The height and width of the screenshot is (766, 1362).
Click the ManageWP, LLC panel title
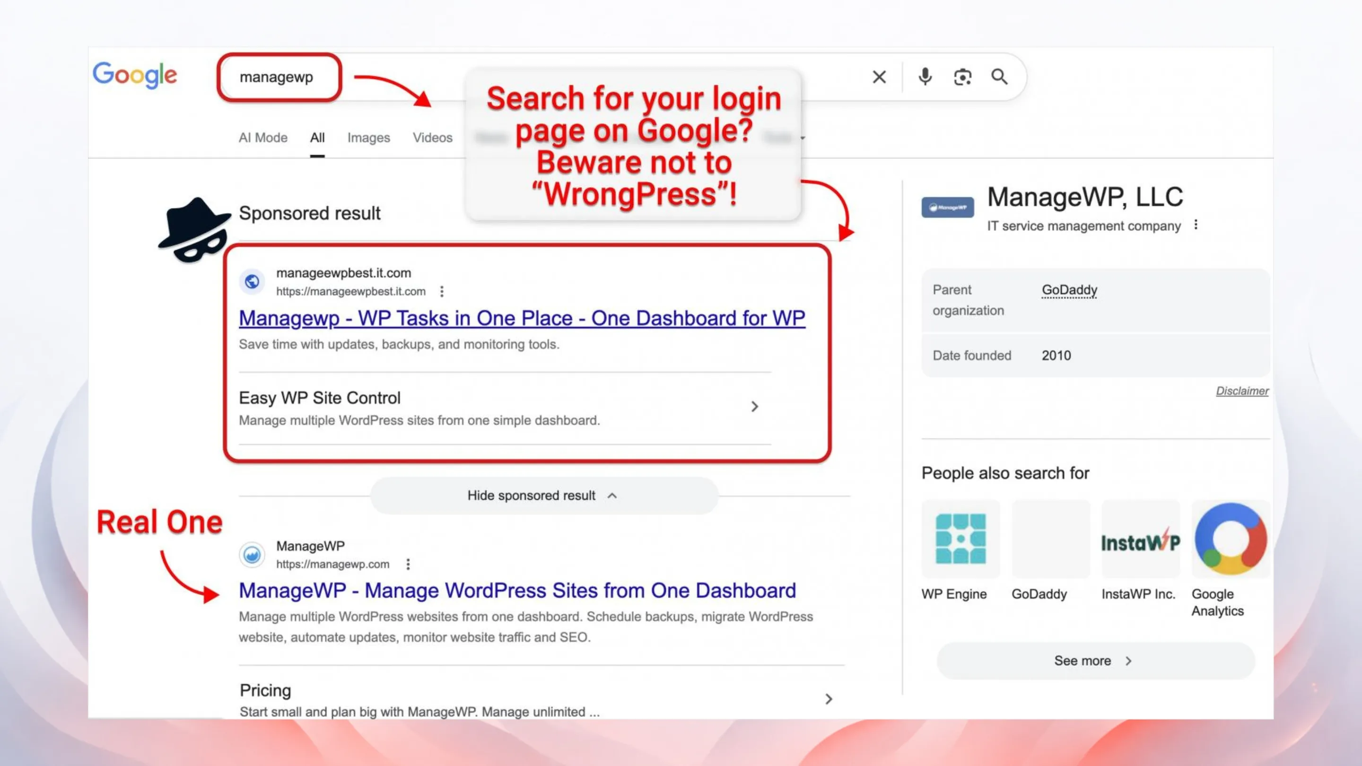point(1085,197)
